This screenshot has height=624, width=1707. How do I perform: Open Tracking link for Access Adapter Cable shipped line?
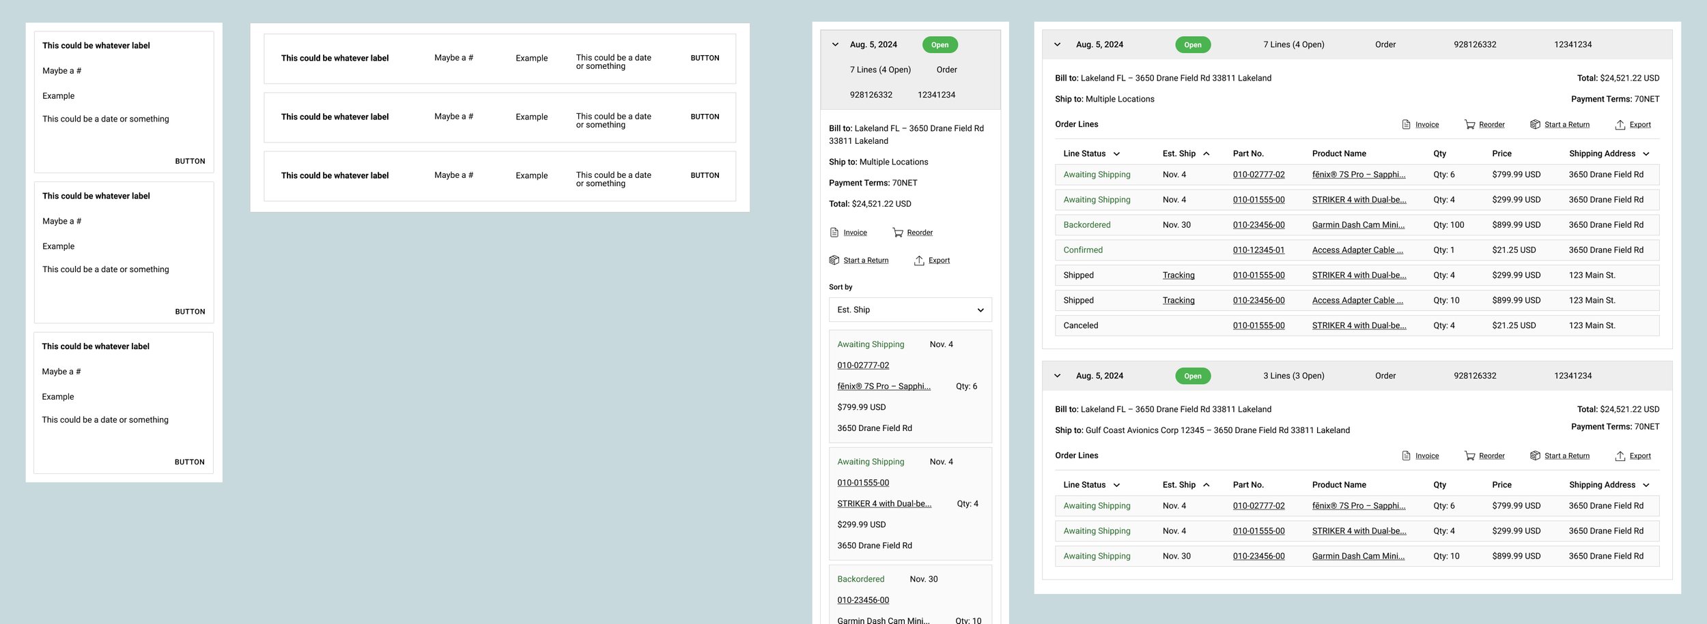click(x=1179, y=301)
